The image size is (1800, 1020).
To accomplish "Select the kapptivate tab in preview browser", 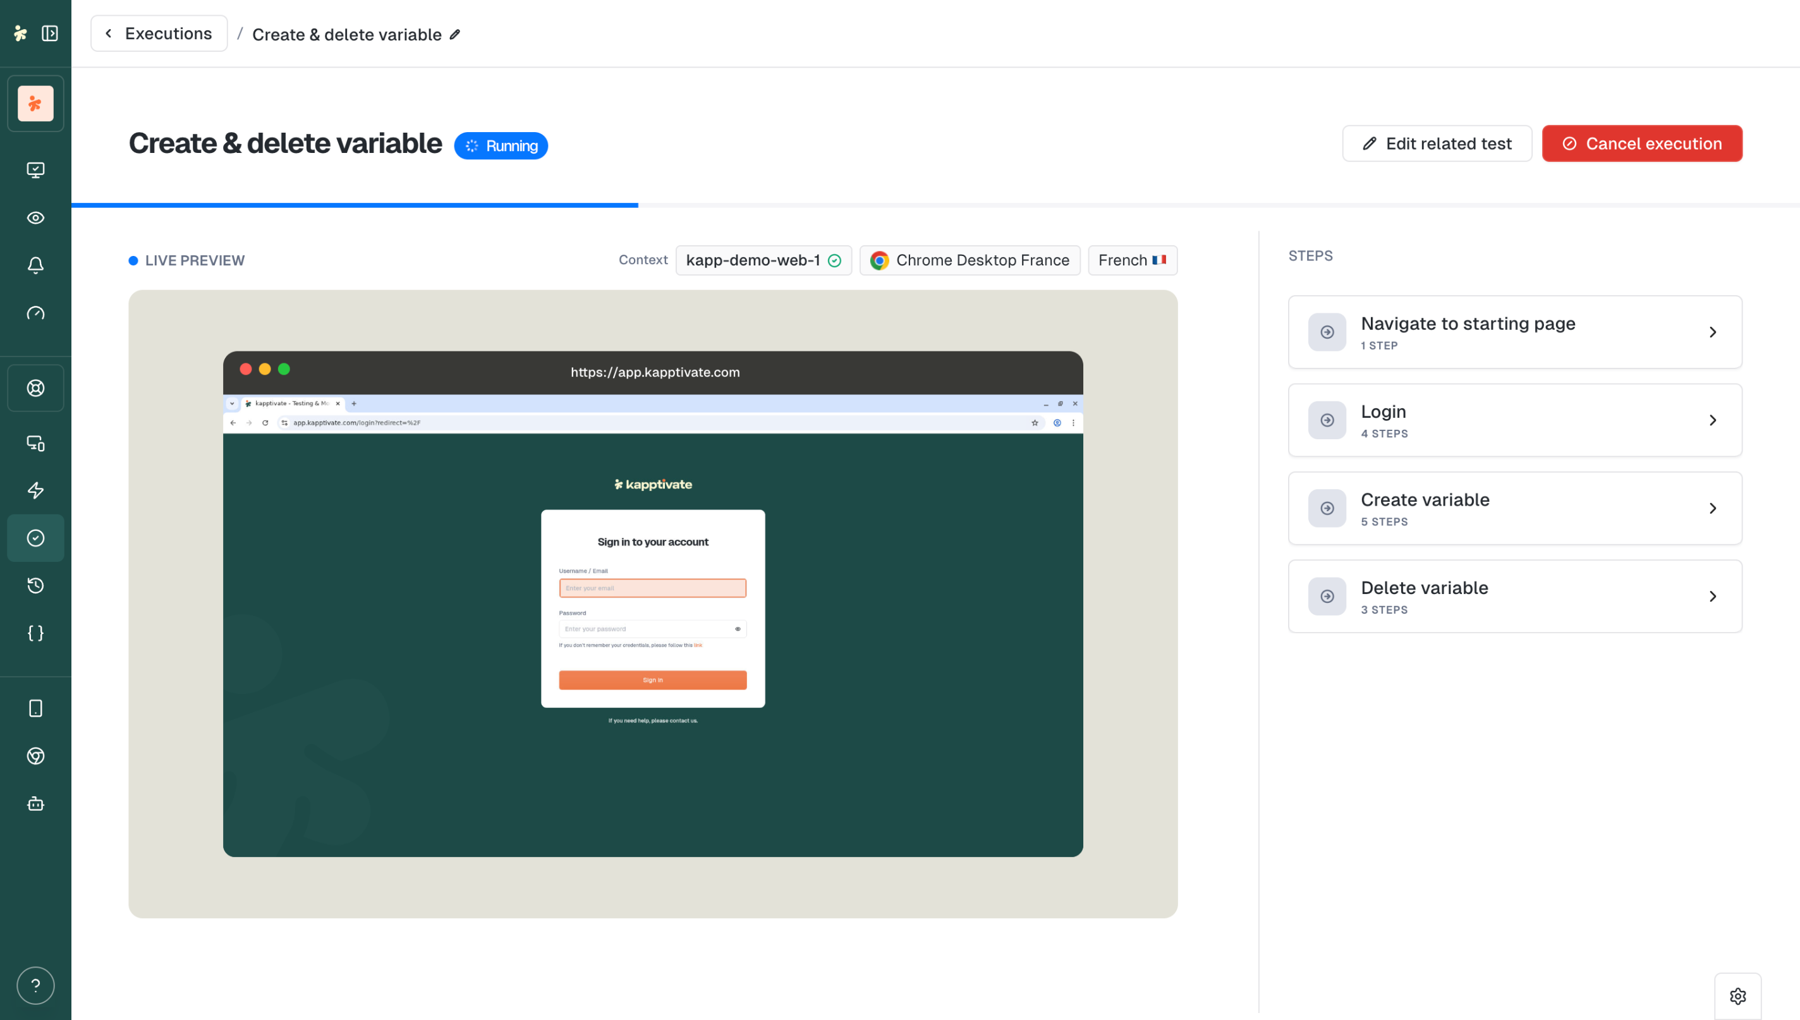I will (291, 404).
